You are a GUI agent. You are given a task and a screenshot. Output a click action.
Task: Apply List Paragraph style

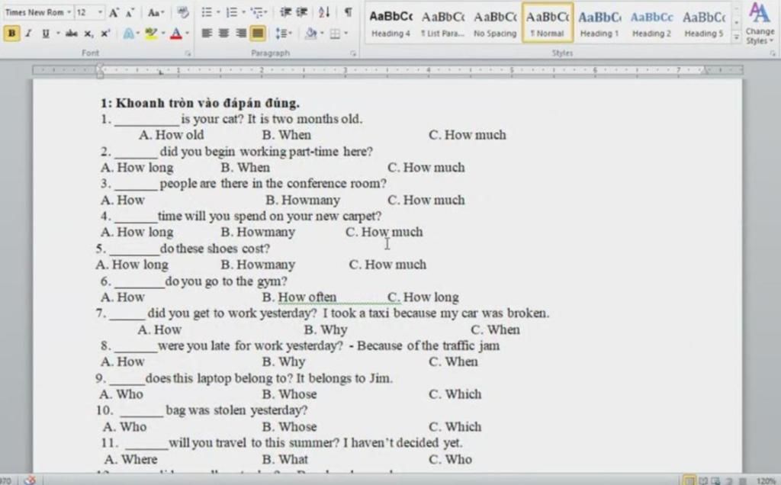coord(443,23)
